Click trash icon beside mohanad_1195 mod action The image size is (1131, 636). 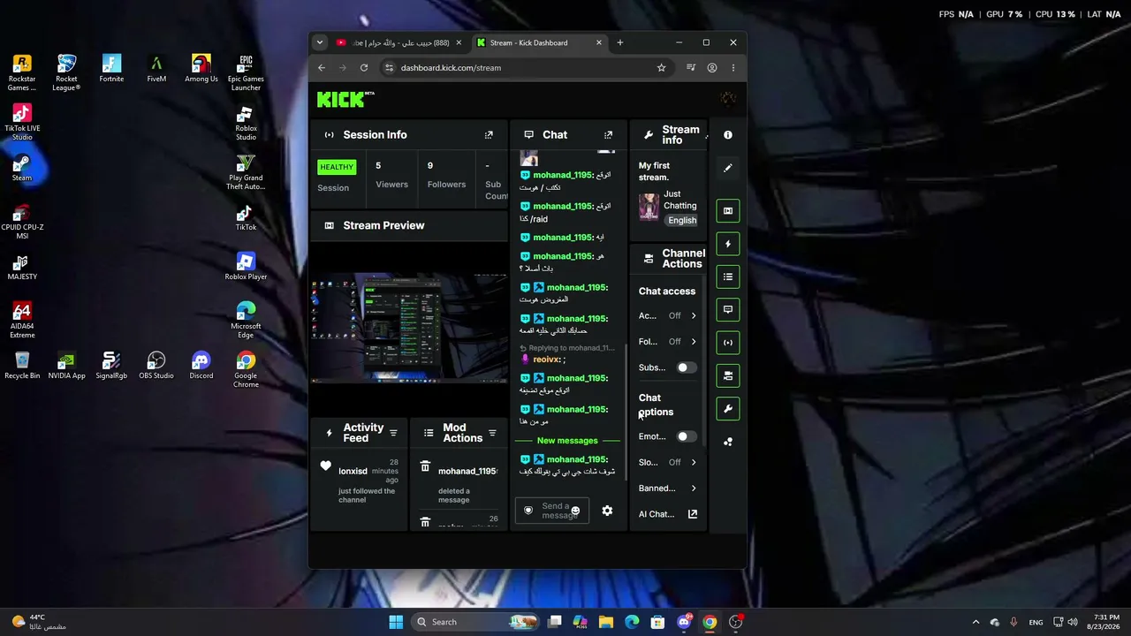[425, 466]
